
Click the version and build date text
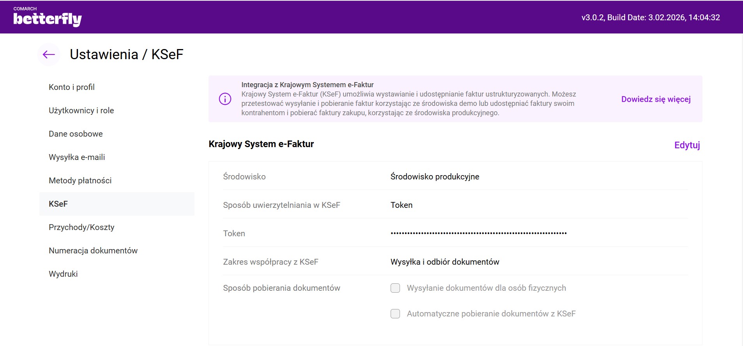point(650,18)
